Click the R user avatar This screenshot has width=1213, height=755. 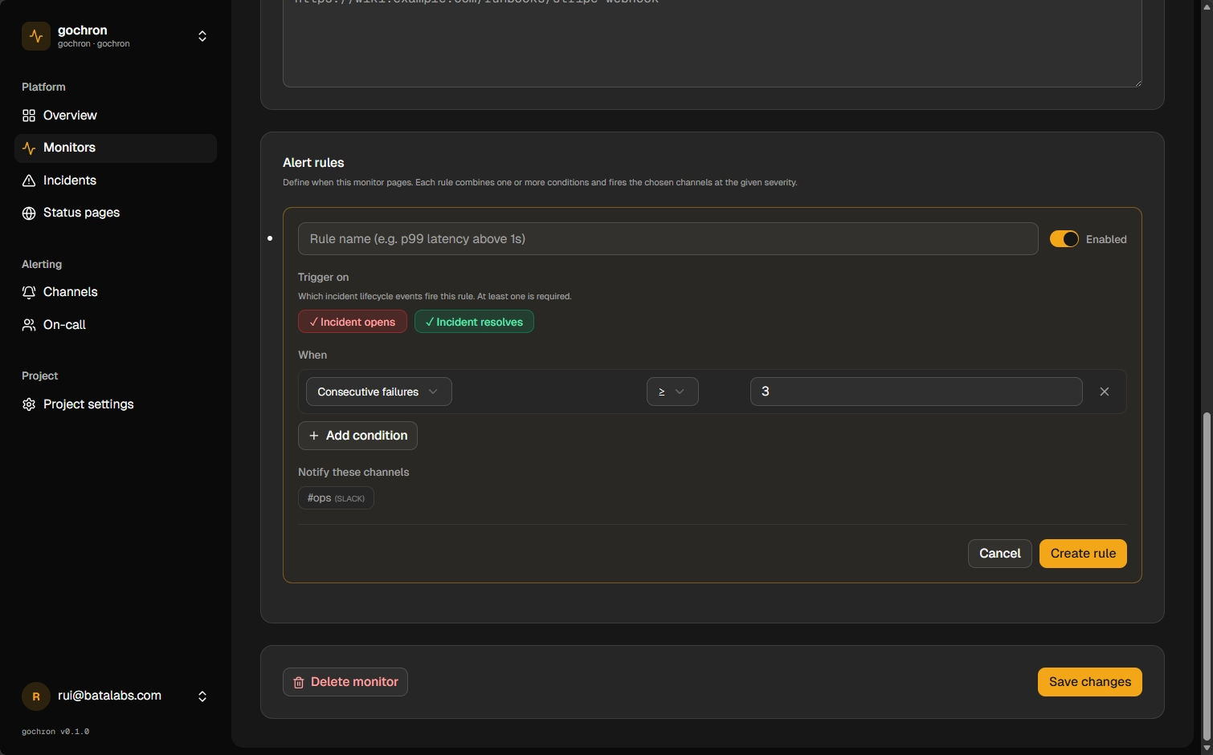[36, 696]
